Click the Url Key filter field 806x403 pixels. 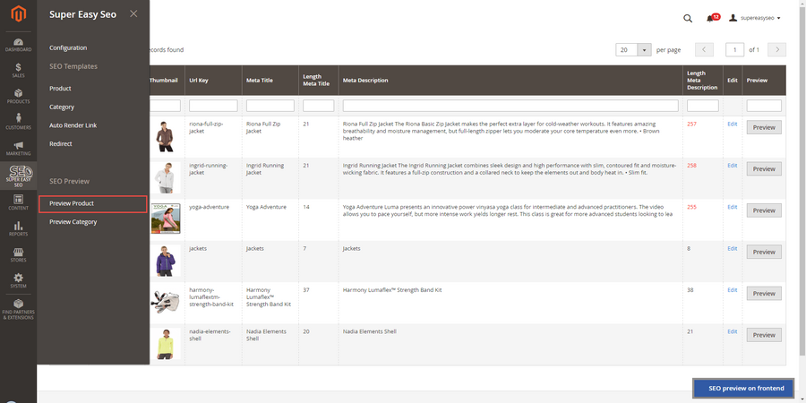213,106
